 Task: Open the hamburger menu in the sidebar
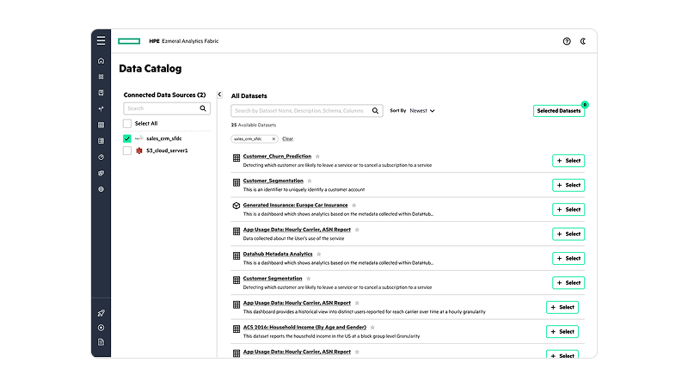[x=101, y=40]
